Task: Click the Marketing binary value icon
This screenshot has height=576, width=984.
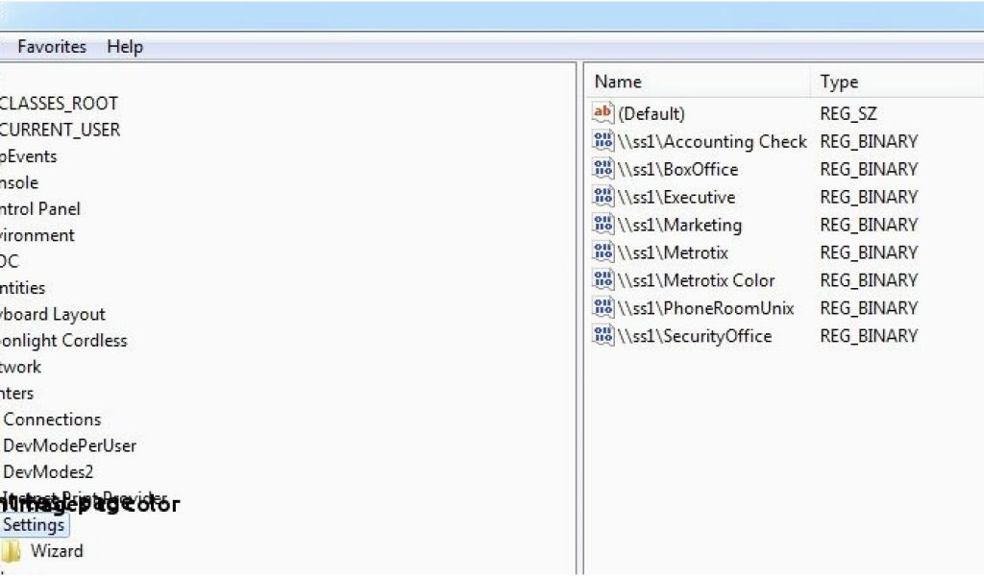Action: point(603,225)
